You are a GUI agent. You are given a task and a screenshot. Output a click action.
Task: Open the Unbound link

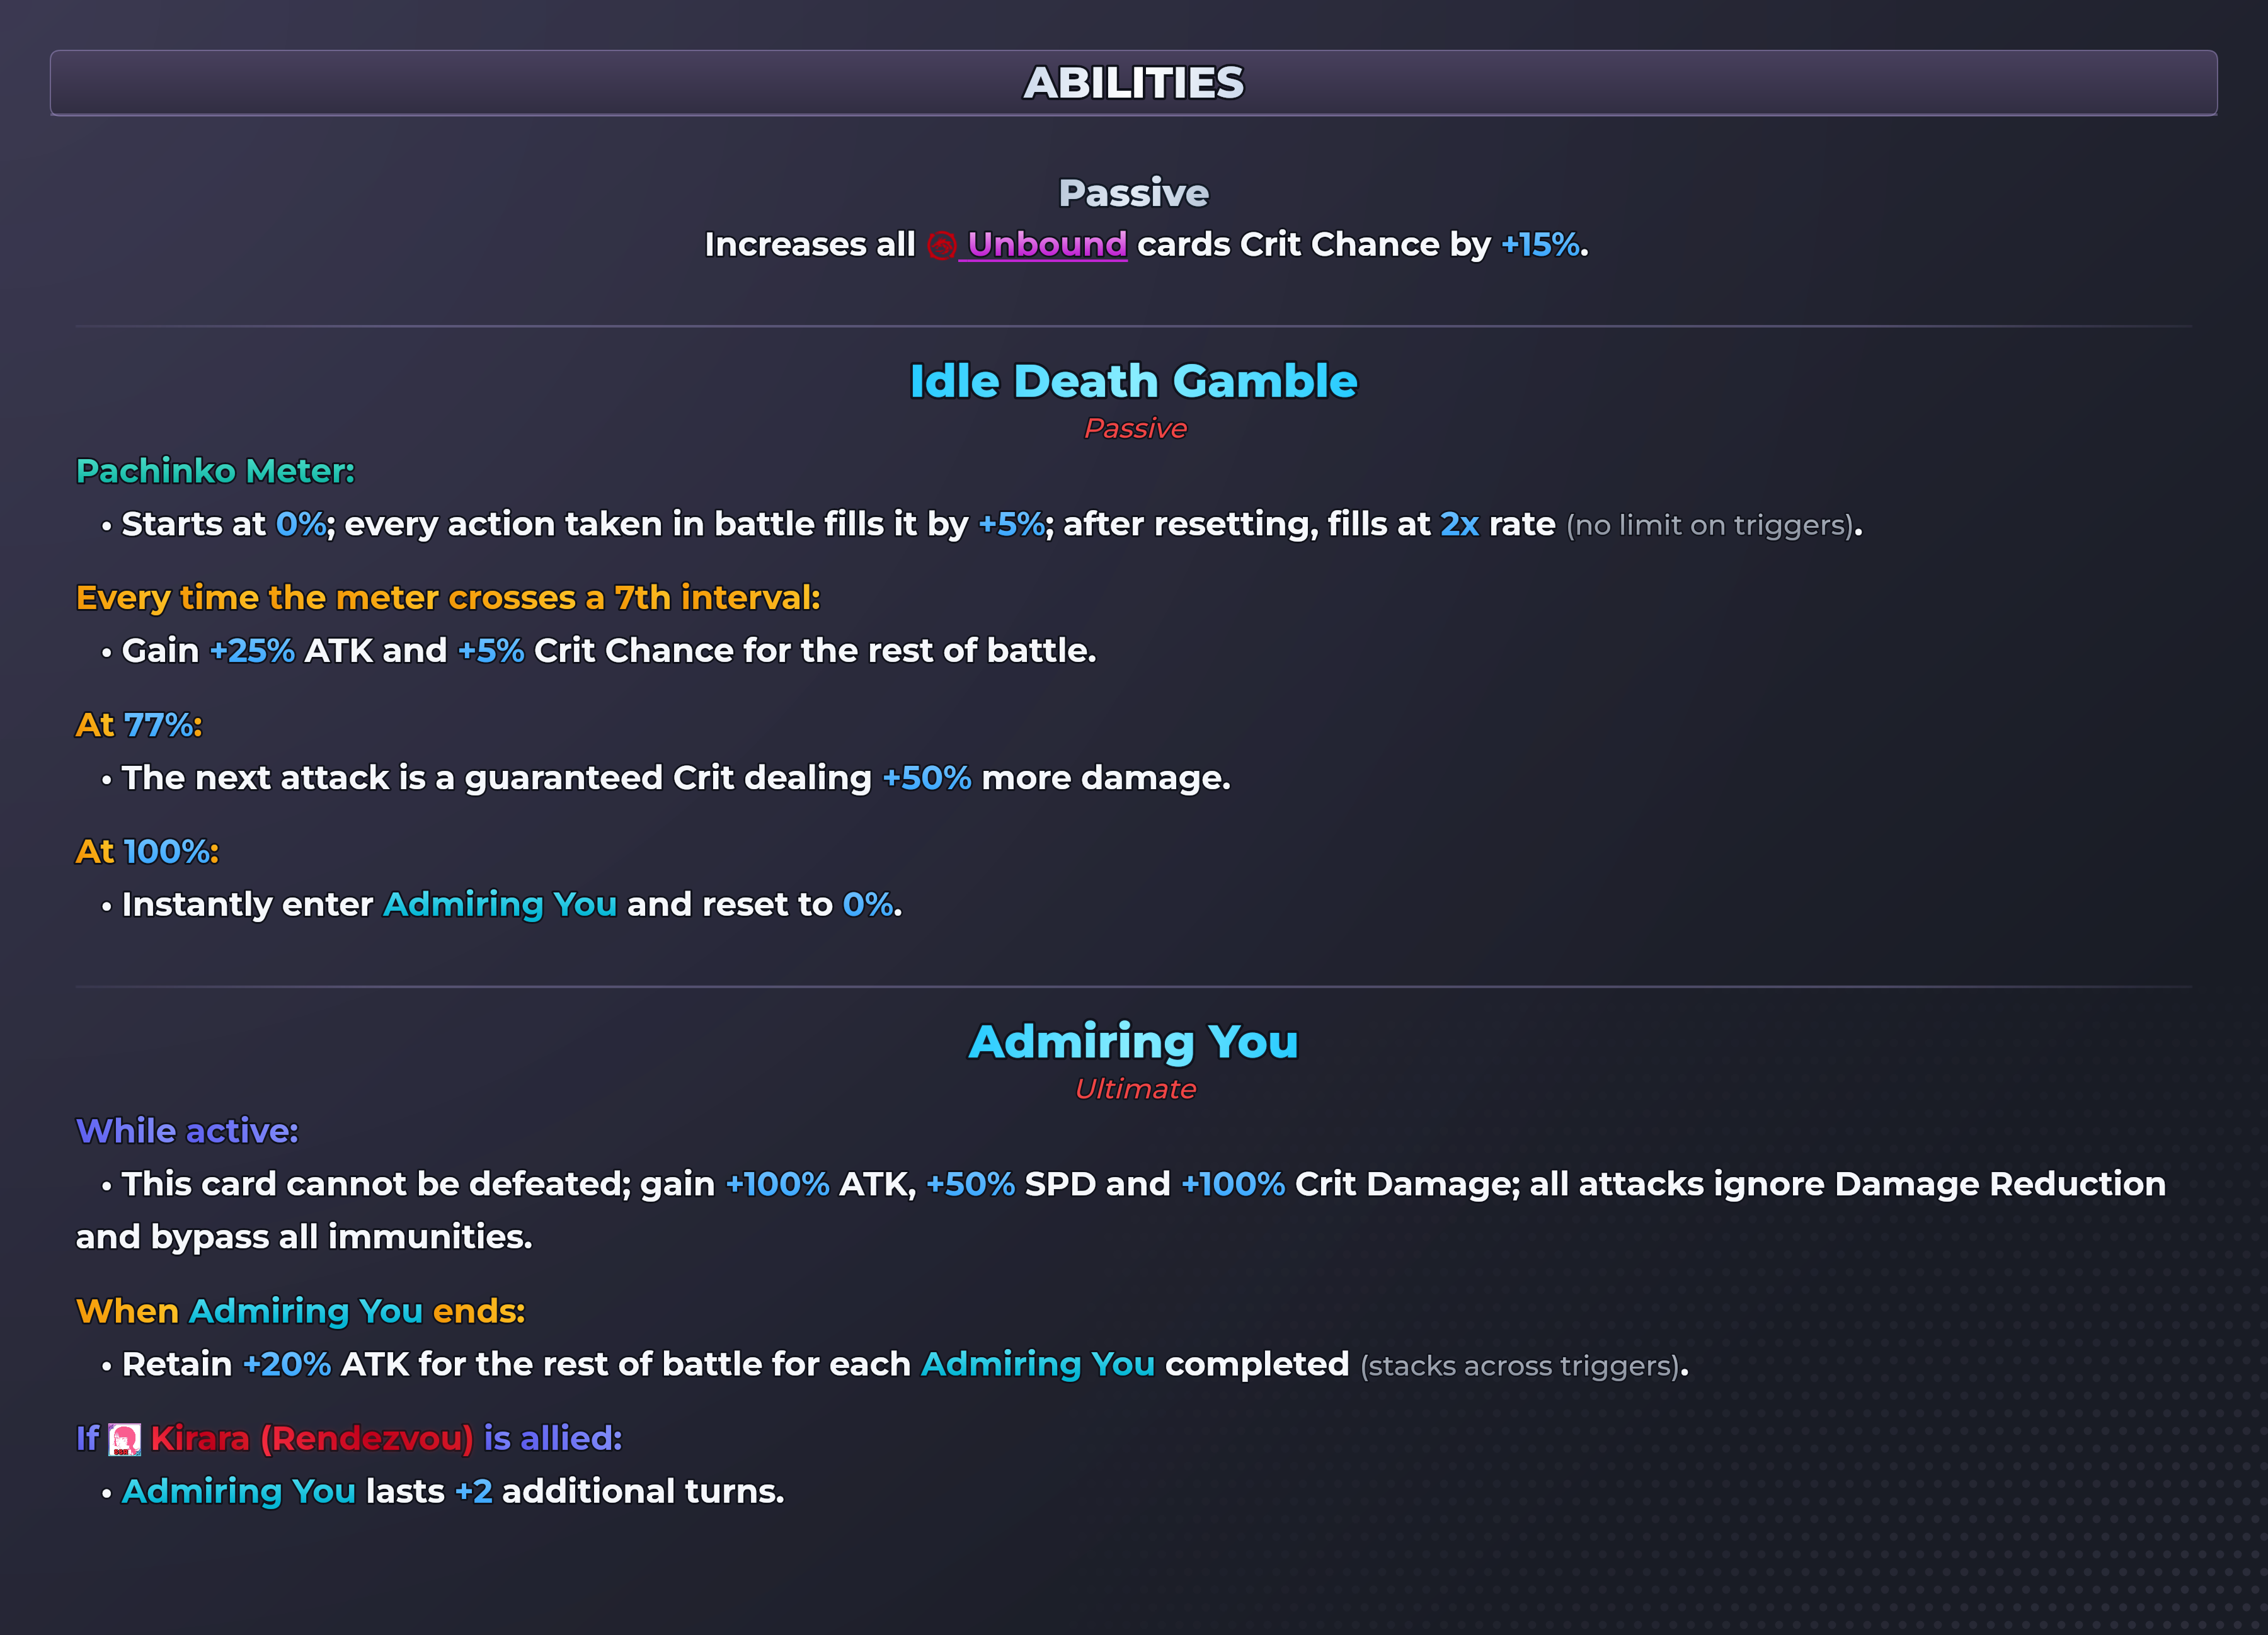coord(1047,245)
